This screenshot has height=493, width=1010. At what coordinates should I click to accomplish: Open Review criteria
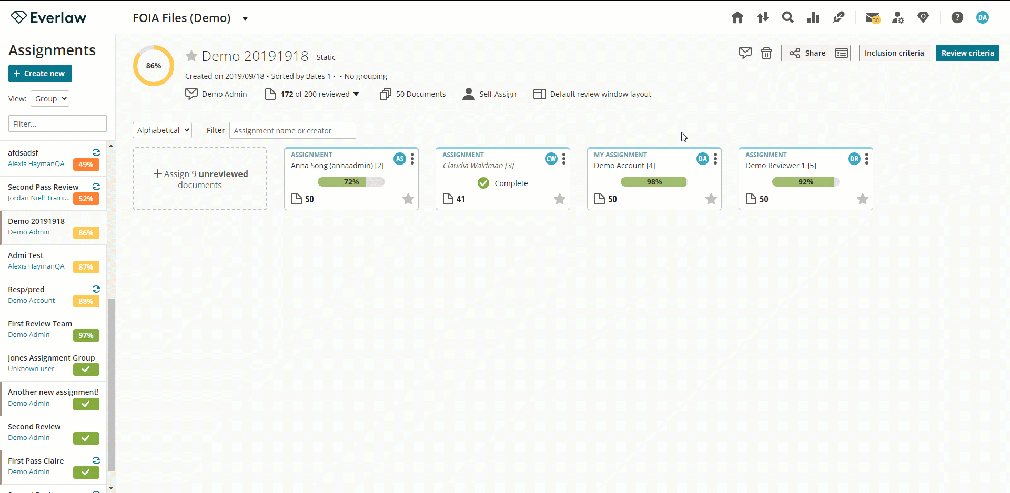click(x=967, y=53)
